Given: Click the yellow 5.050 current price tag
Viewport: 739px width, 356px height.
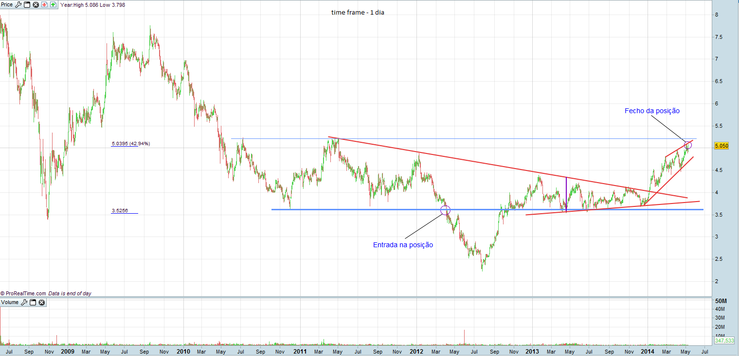Looking at the screenshot, I should (721, 146).
